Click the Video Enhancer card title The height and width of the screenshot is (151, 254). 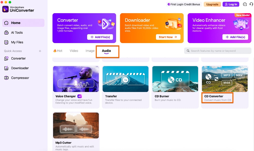tap(209, 20)
